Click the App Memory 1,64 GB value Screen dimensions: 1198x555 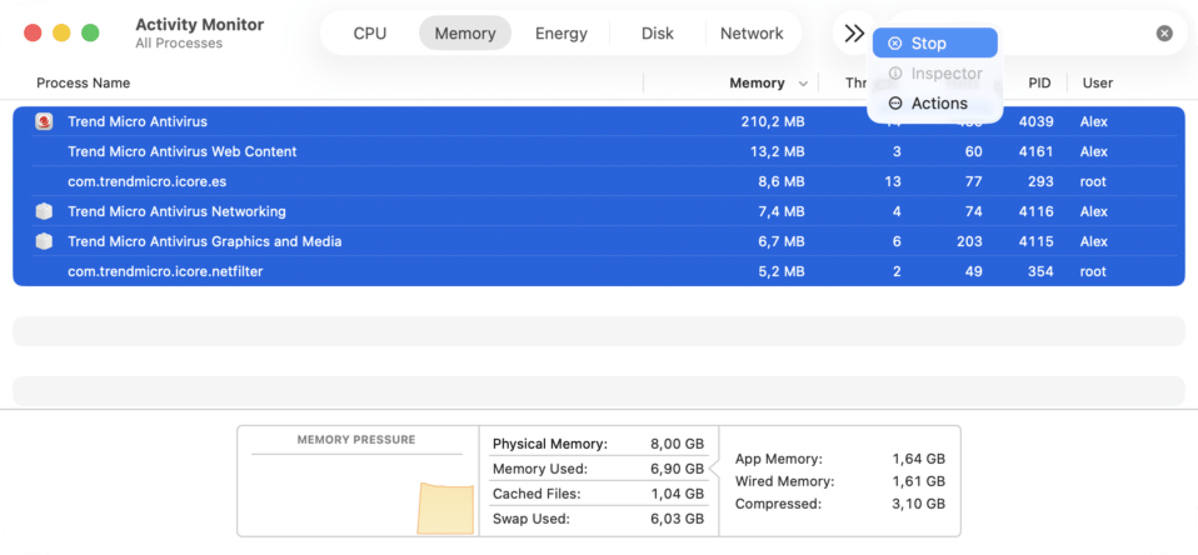click(918, 459)
